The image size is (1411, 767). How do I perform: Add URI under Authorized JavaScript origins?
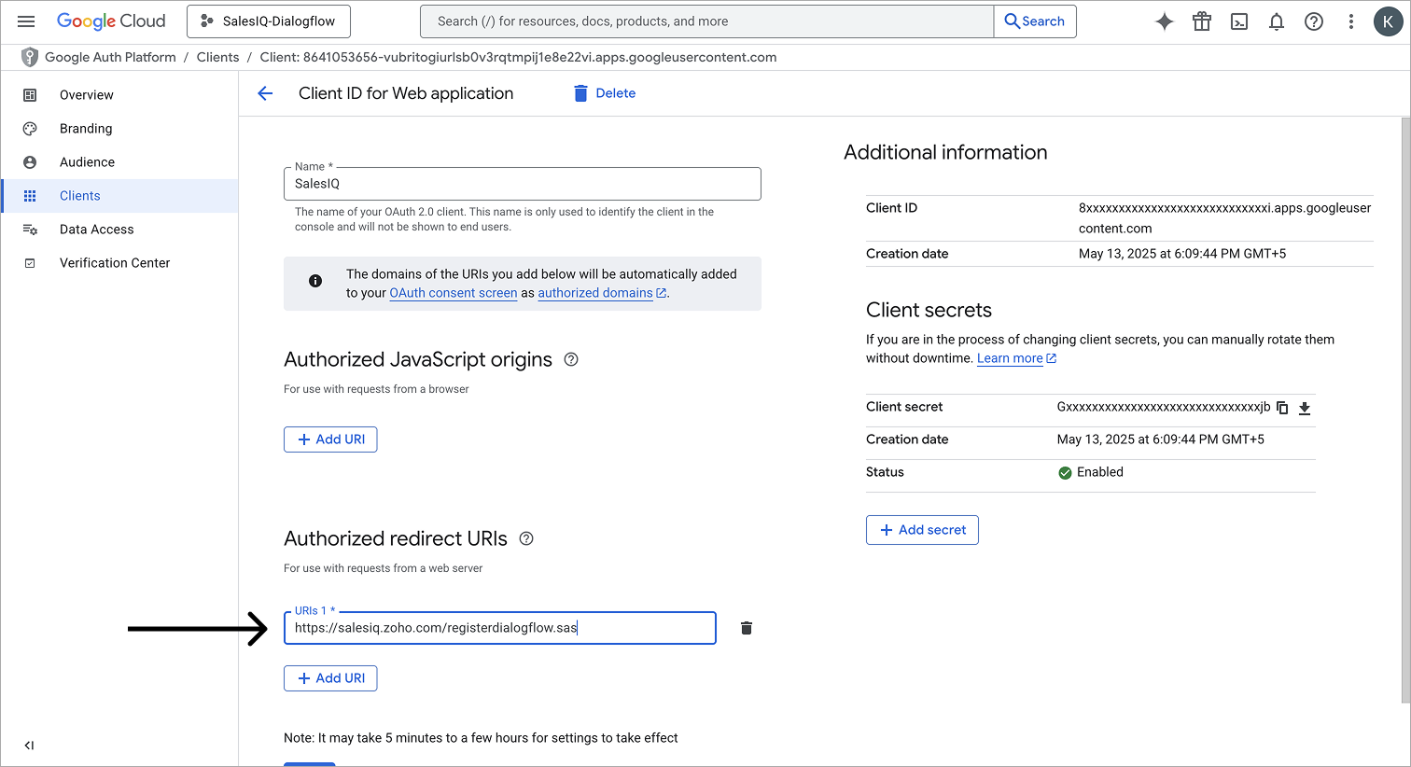pyautogui.click(x=330, y=439)
